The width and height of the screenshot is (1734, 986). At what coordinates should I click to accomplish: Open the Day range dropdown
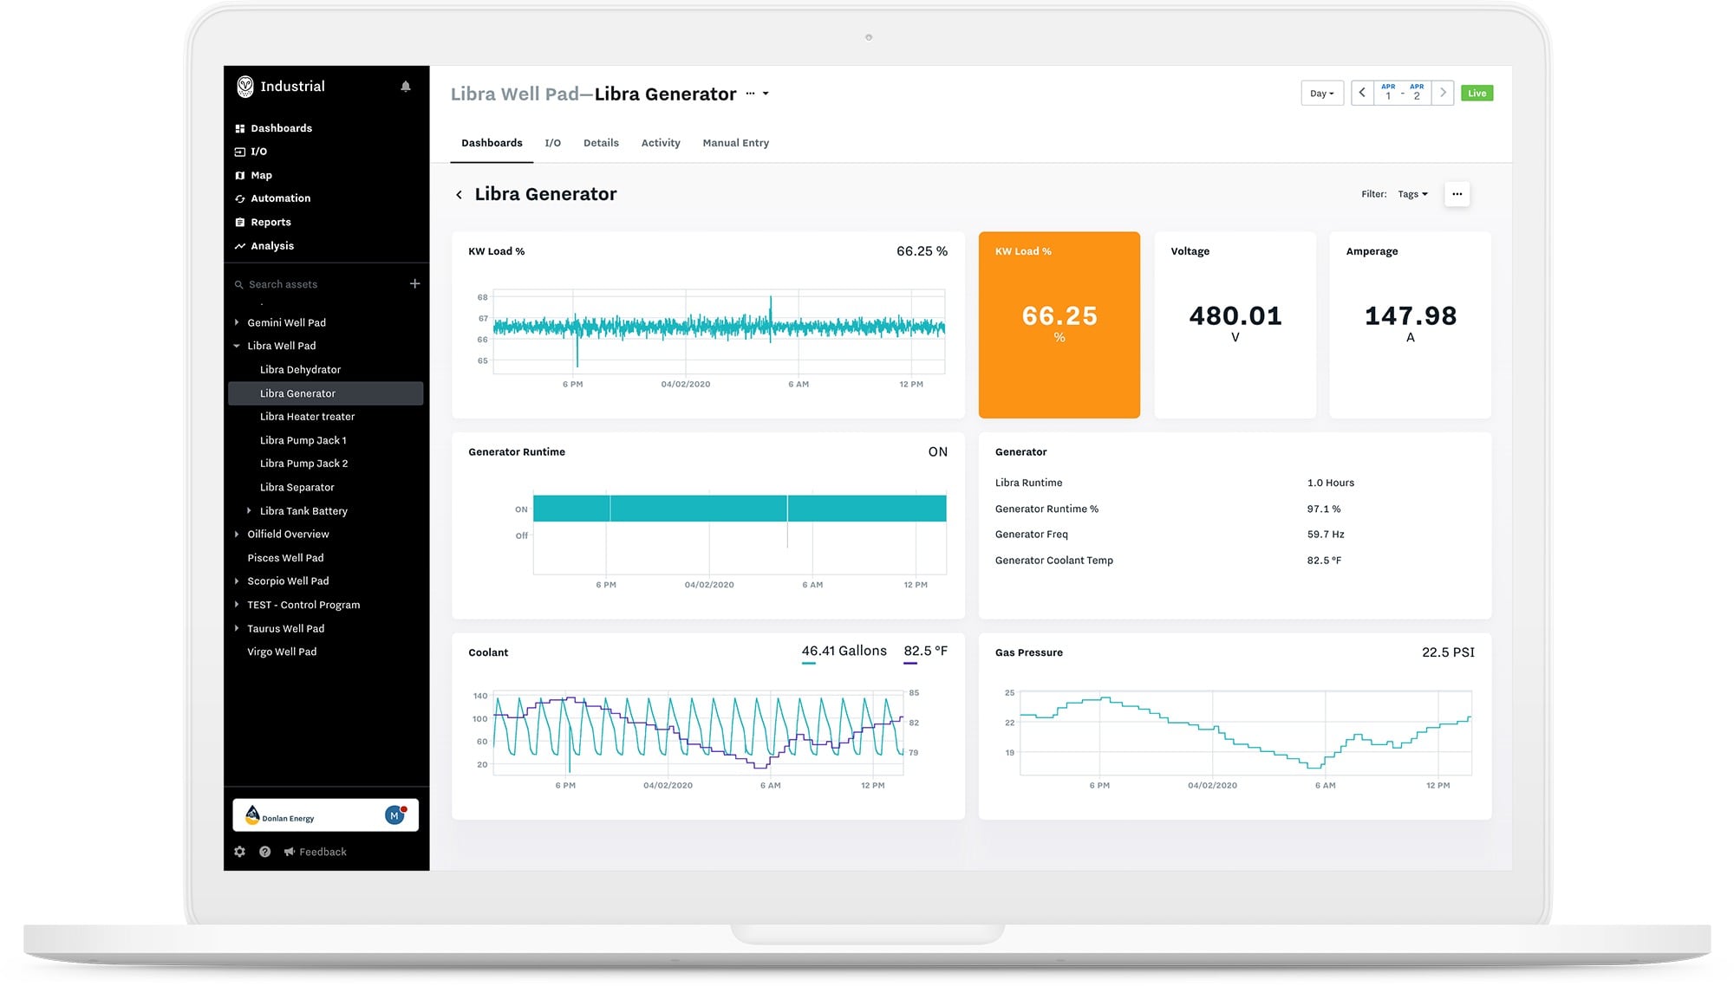point(1321,94)
